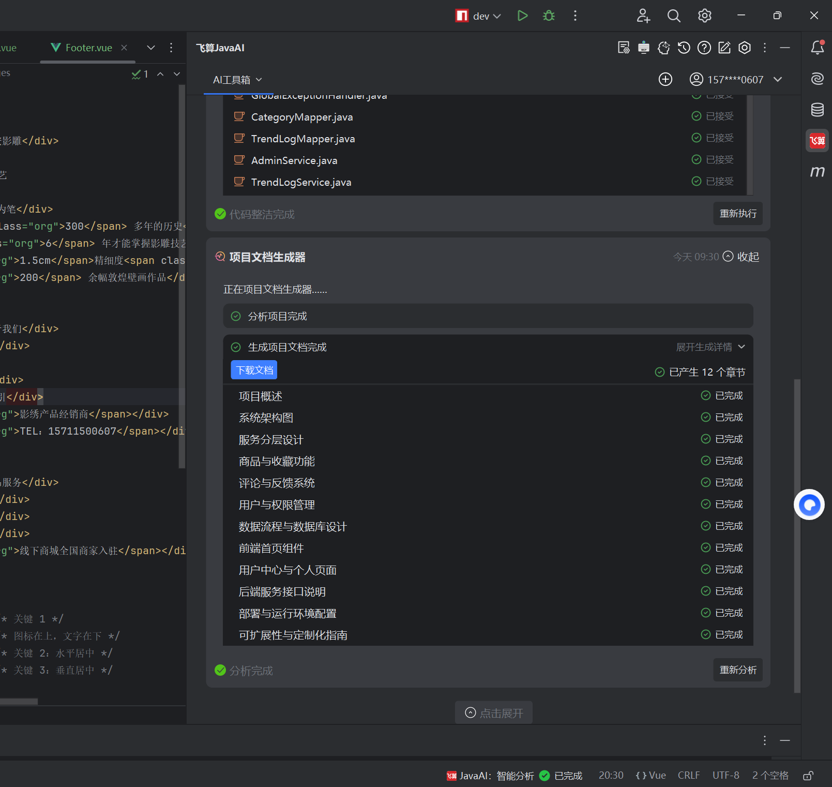Open the add collaborator icon in the title bar
This screenshot has width=832, height=787.
tap(643, 16)
